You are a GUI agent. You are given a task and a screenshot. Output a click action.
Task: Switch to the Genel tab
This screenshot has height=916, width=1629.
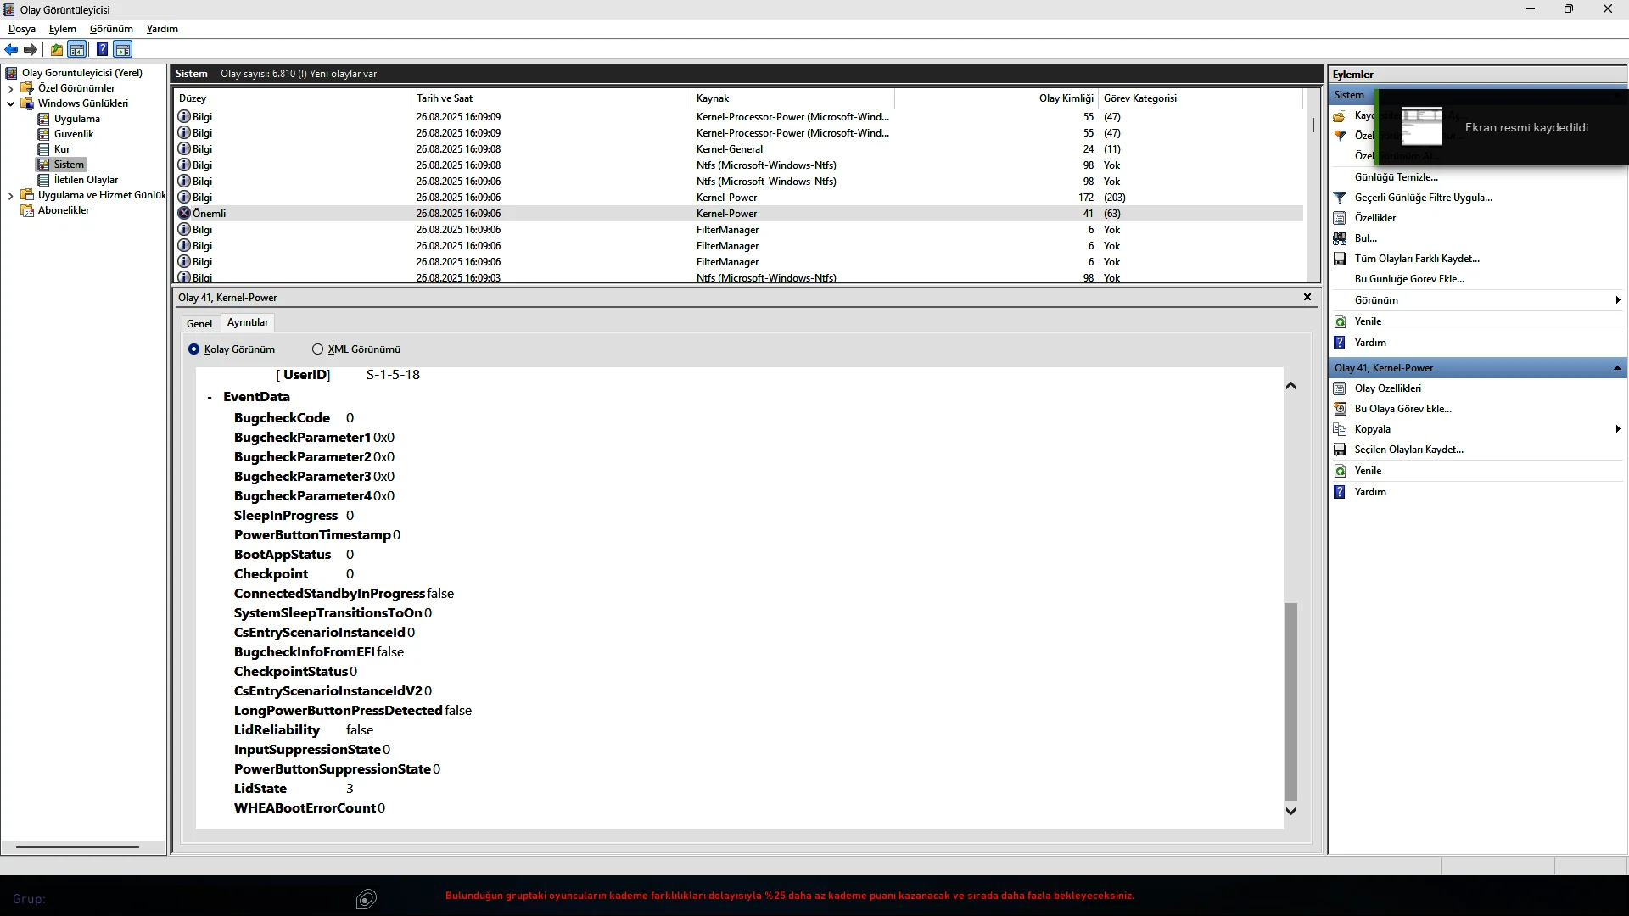coord(199,323)
